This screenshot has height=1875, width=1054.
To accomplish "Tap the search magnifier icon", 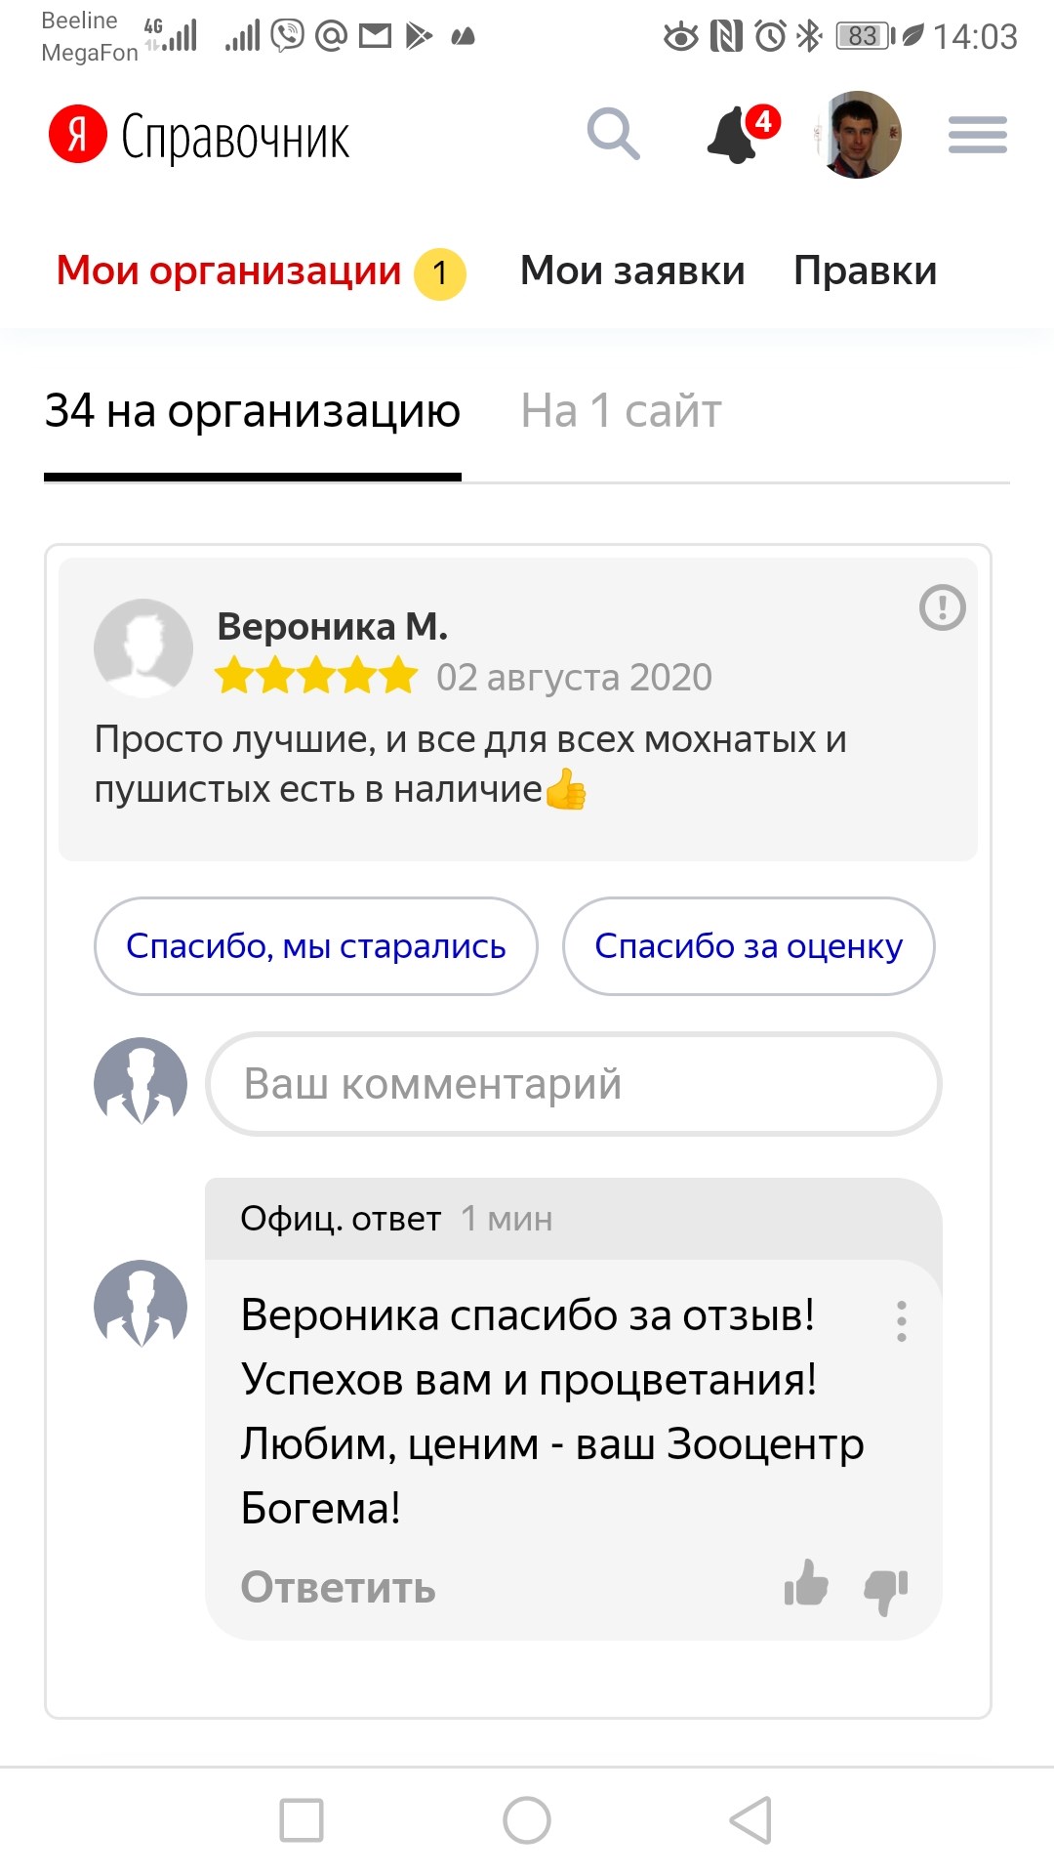I will pyautogui.click(x=614, y=134).
